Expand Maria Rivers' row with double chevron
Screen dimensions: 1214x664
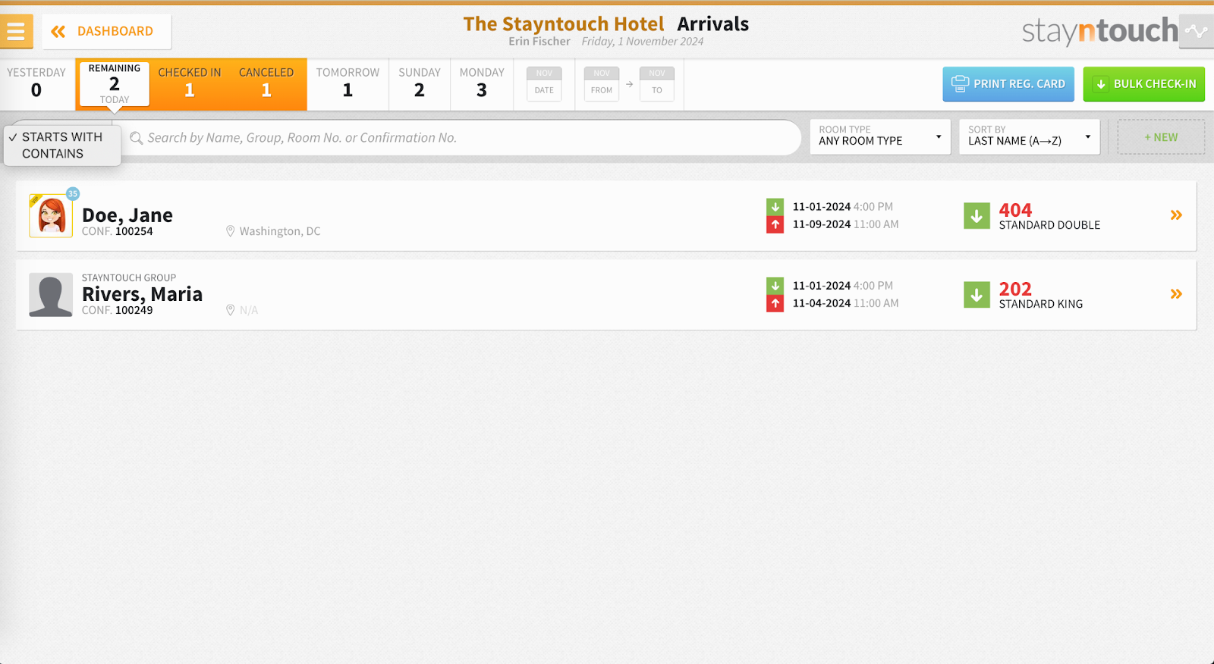tap(1176, 294)
